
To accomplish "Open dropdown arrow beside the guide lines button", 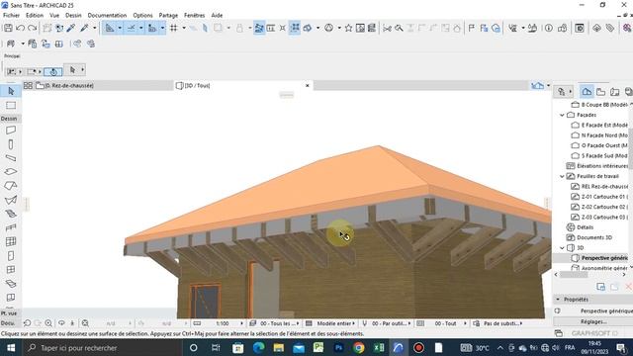I will [x=120, y=28].
